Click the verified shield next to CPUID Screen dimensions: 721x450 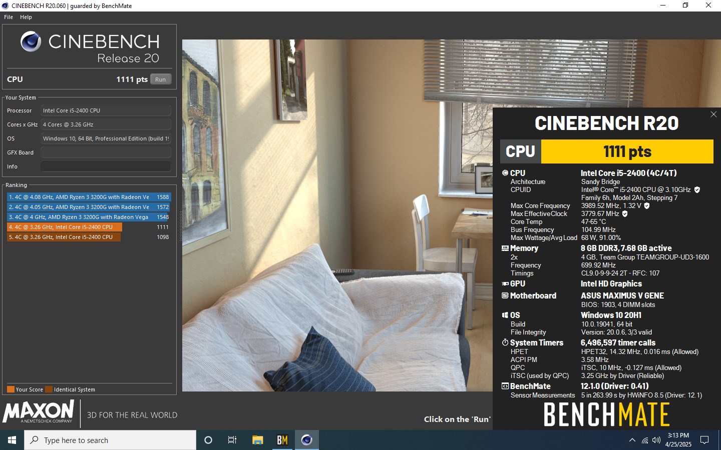(697, 189)
